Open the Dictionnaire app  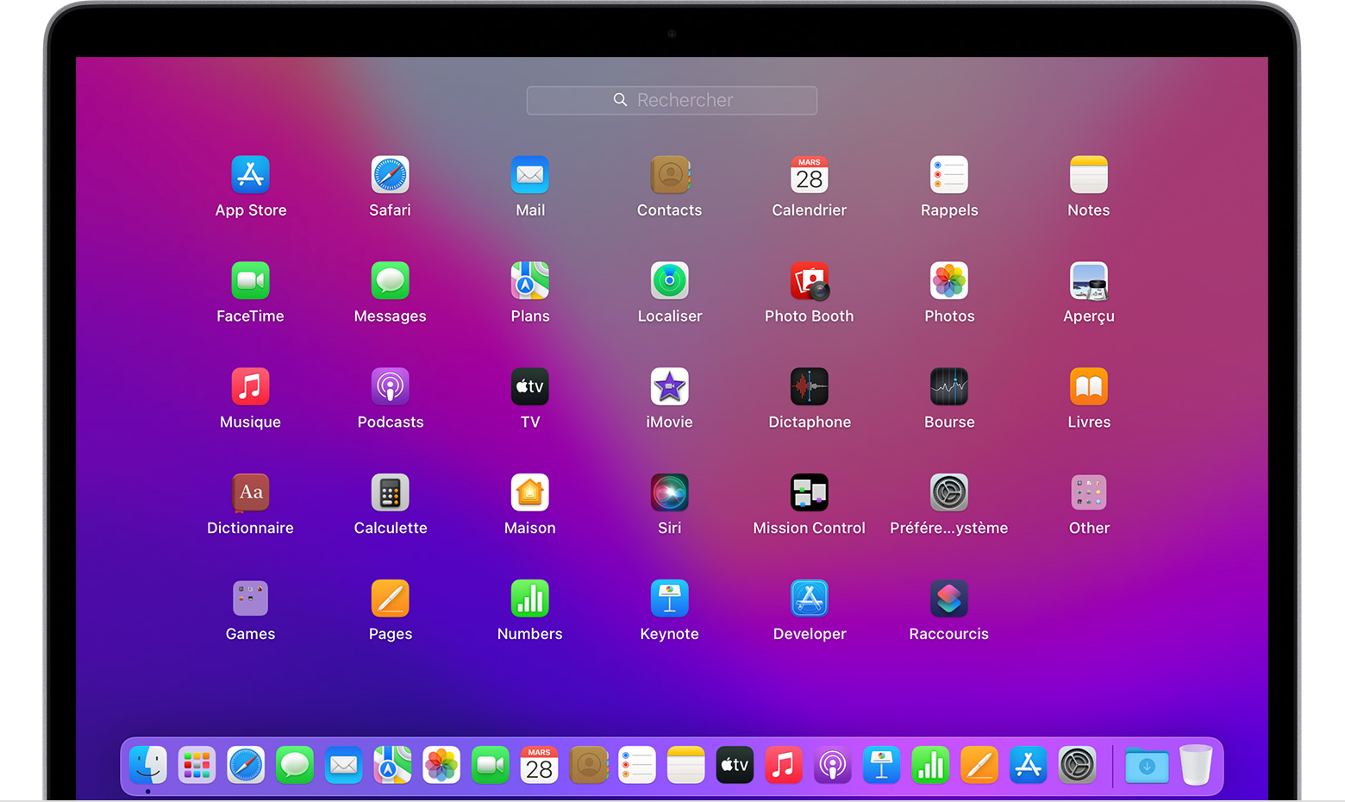click(250, 493)
